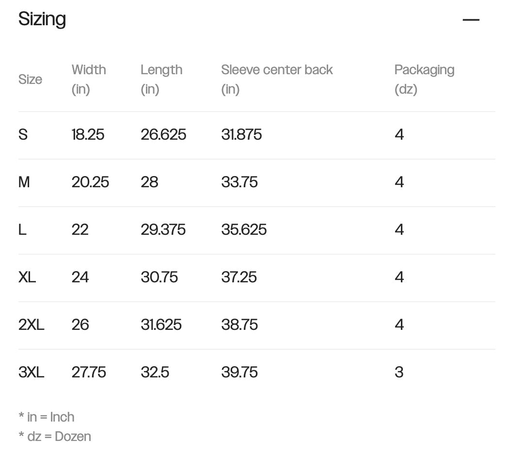This screenshot has width=507, height=456.
Task: Click the 29.375 length value for L
Action: pos(163,230)
